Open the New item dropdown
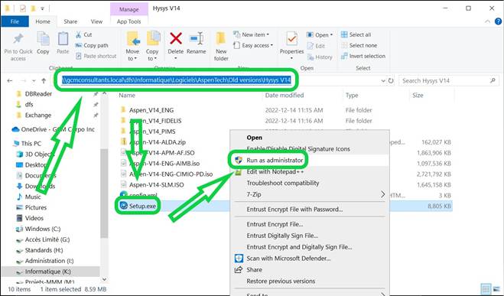This screenshot has height=296, width=504. pyautogui.click(x=252, y=34)
